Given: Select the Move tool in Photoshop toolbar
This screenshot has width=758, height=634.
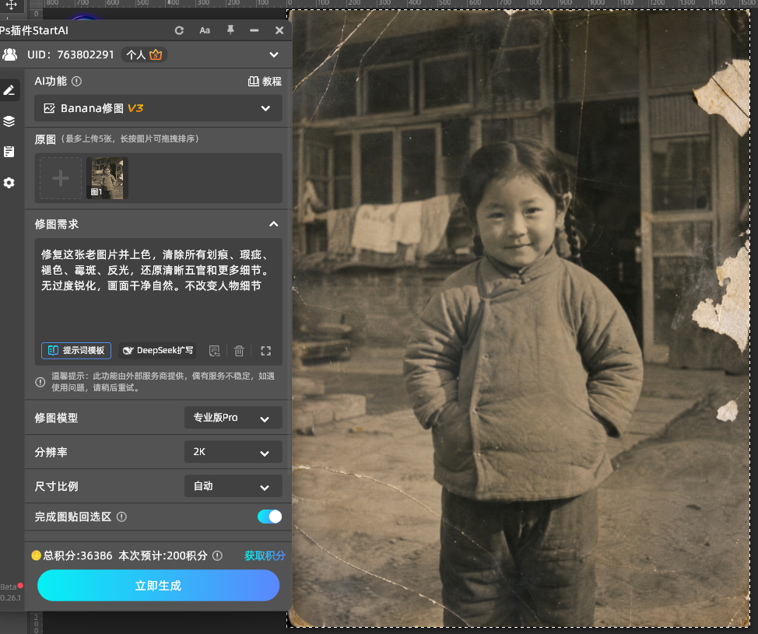Looking at the screenshot, I should tap(11, 5).
